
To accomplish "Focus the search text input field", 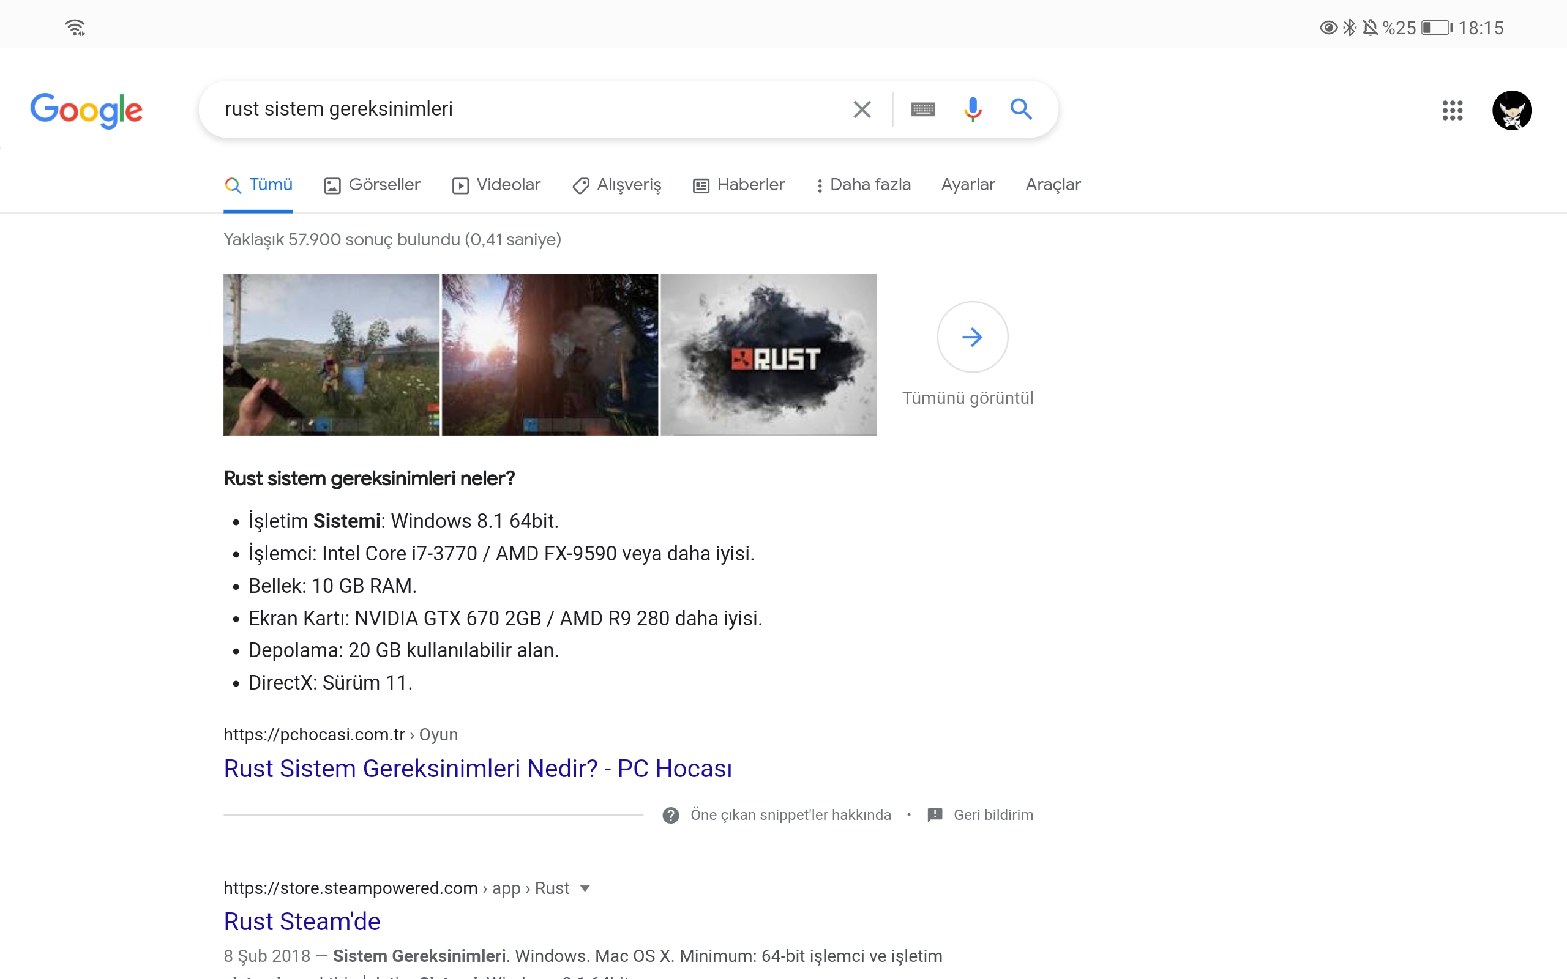I will [x=518, y=110].
